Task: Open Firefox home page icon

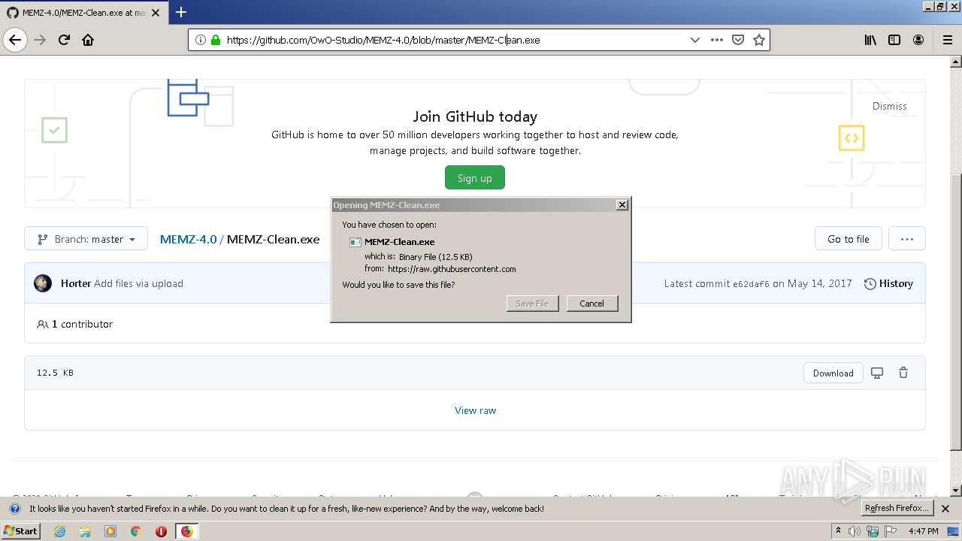Action: click(88, 40)
